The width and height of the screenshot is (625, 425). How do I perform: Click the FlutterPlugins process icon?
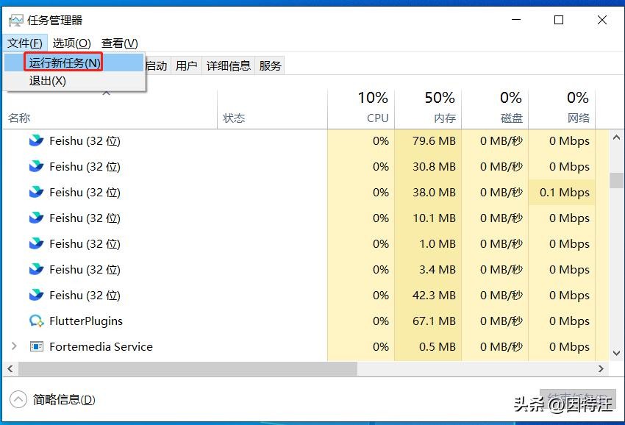pos(36,321)
